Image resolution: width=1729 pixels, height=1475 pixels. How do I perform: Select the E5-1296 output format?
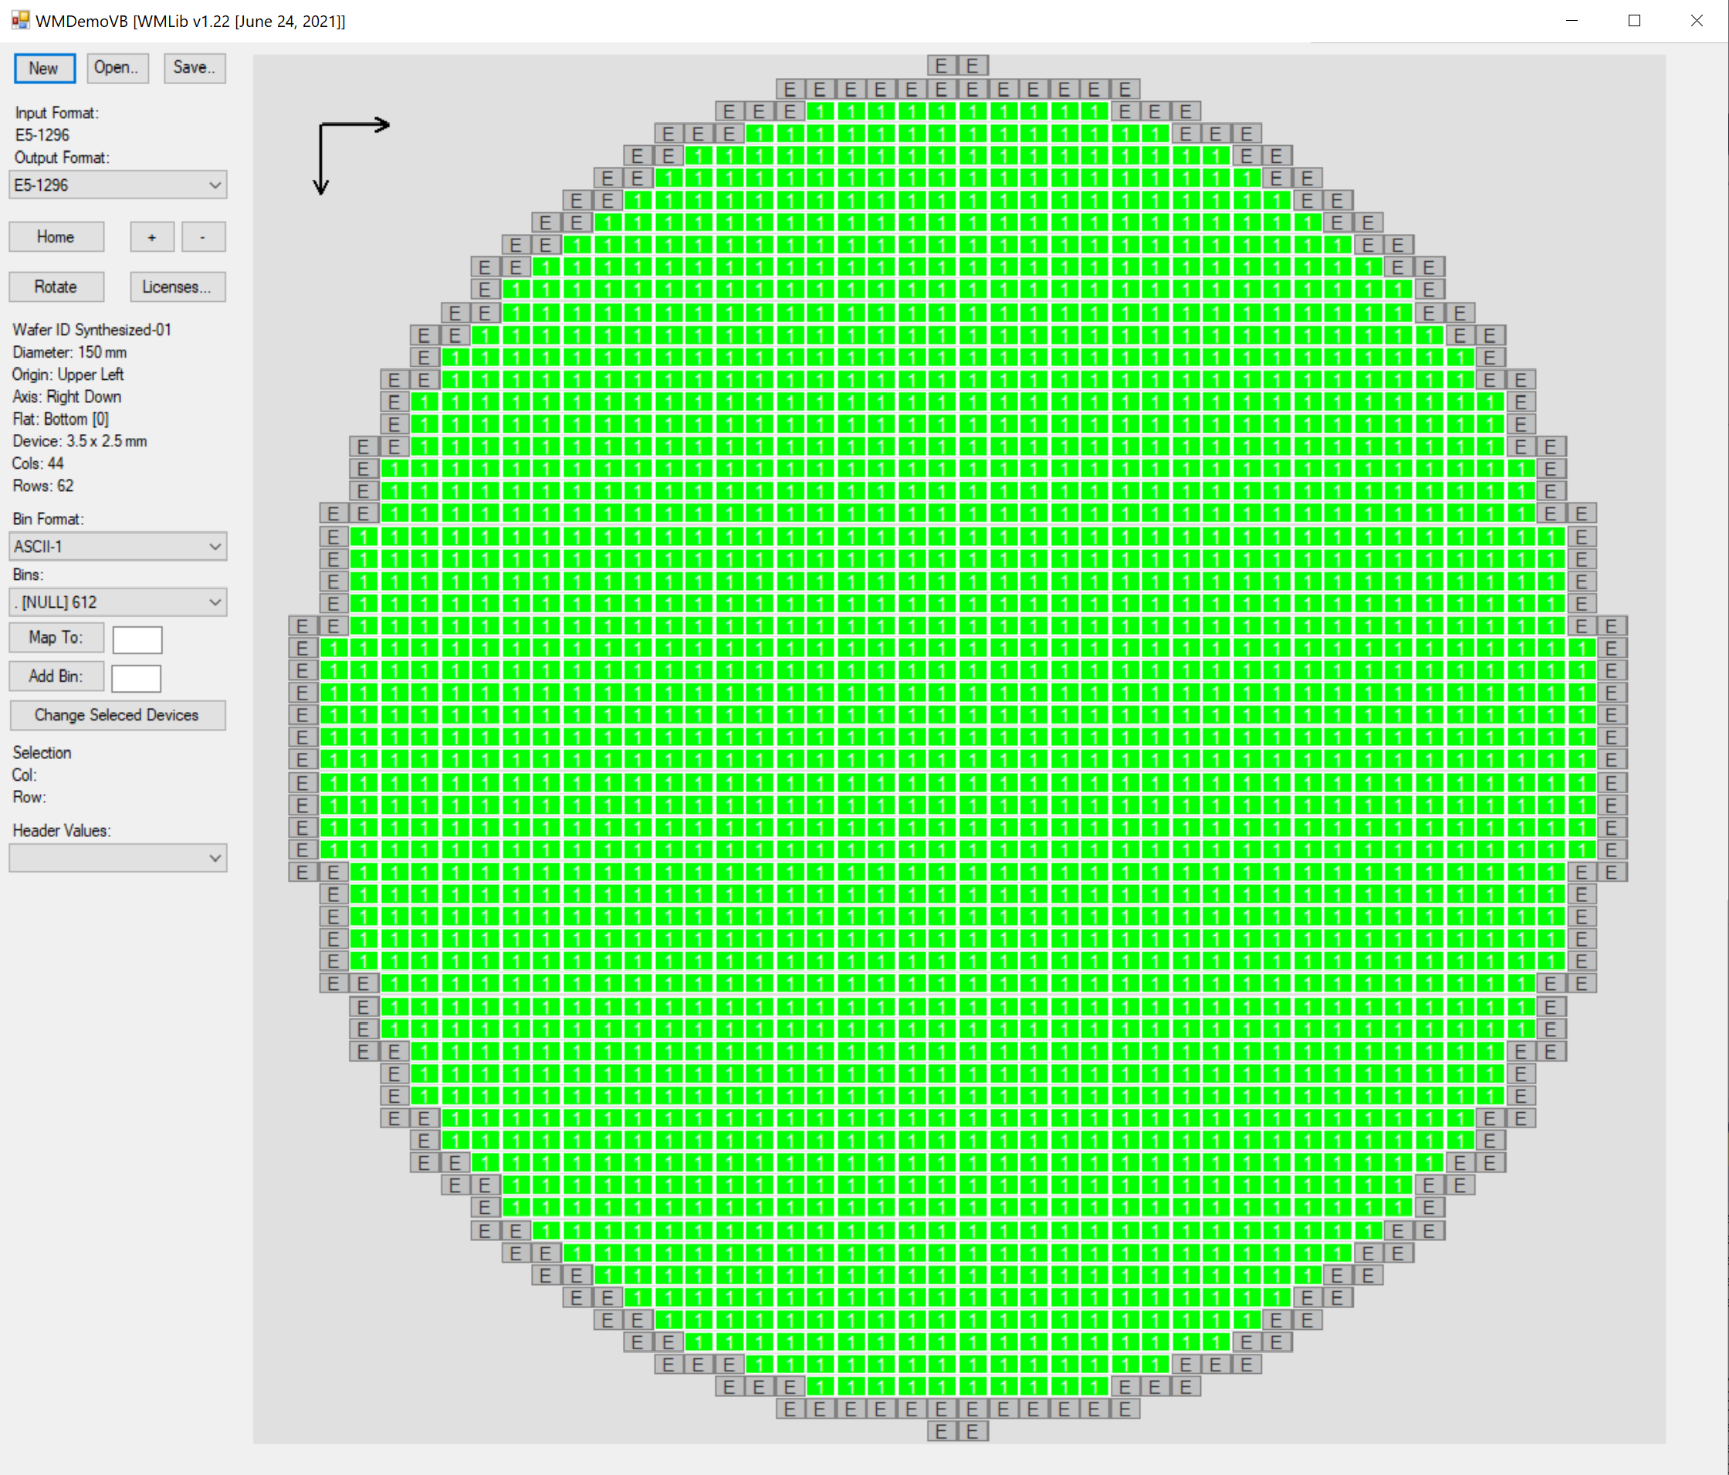point(117,185)
